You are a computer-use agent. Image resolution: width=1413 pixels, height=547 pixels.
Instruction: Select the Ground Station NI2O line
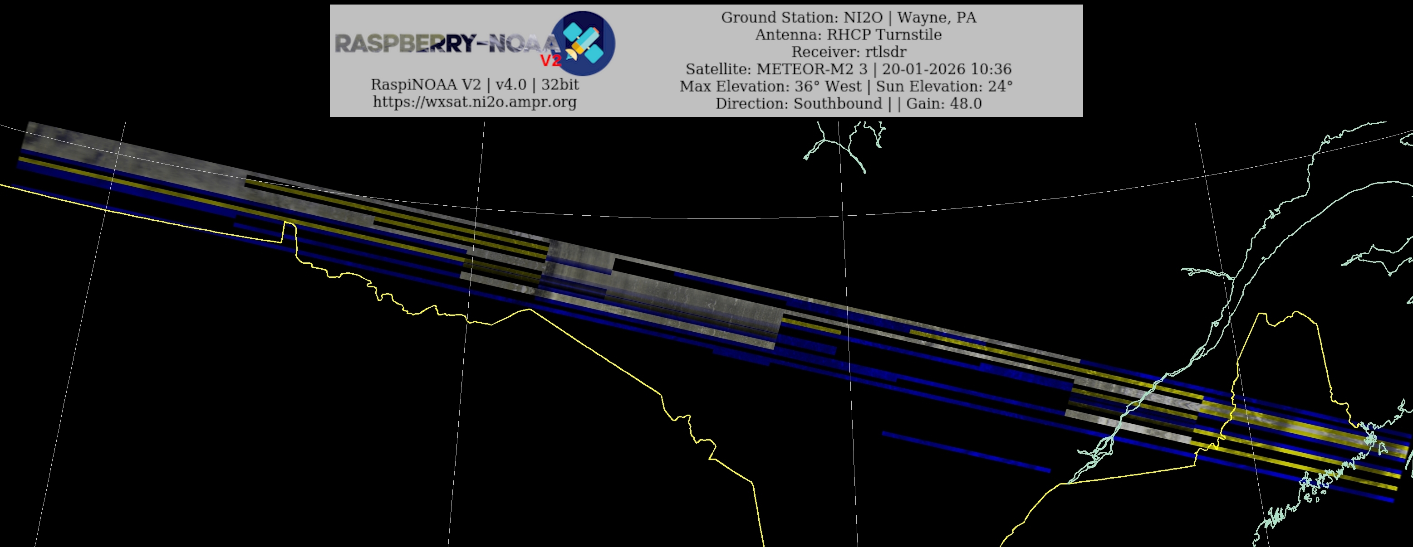pos(848,18)
